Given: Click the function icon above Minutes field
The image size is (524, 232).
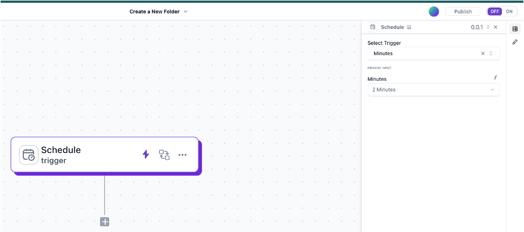Looking at the screenshot, I should (x=496, y=79).
